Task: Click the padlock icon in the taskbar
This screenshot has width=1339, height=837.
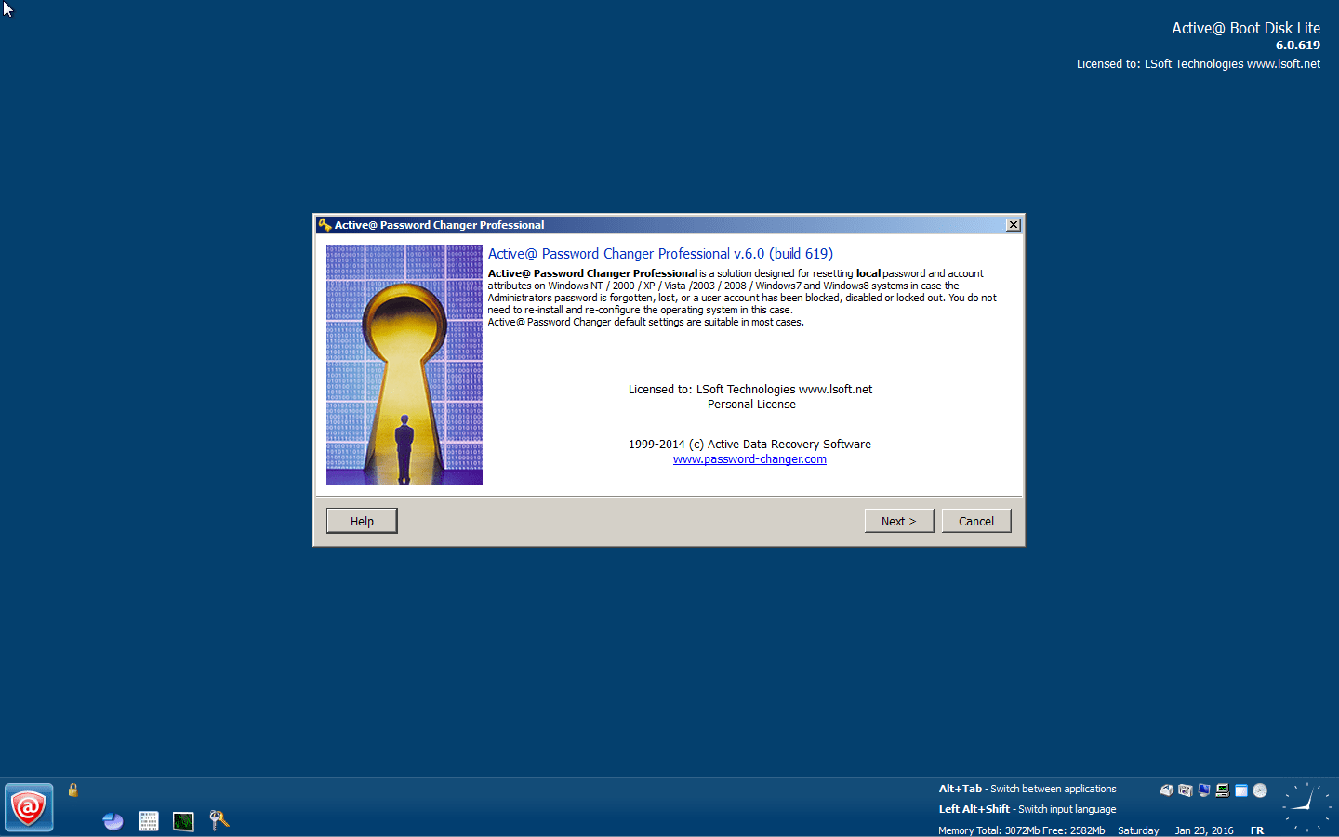Action: (x=73, y=790)
